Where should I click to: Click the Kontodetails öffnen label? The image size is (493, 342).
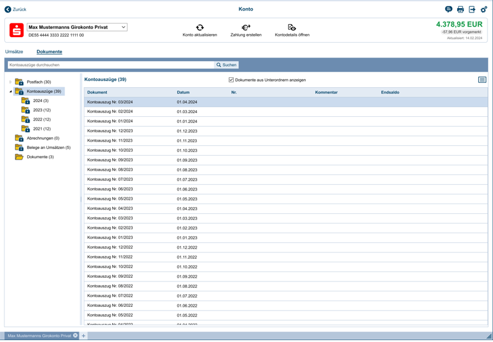tap(292, 35)
